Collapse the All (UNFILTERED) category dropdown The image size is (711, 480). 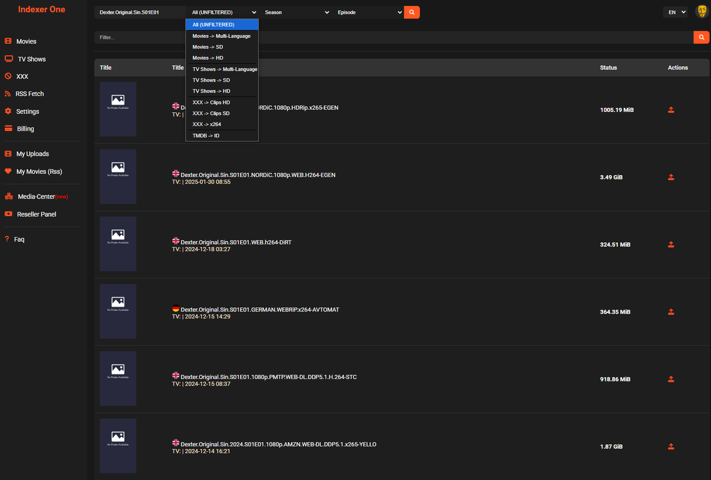(x=222, y=12)
